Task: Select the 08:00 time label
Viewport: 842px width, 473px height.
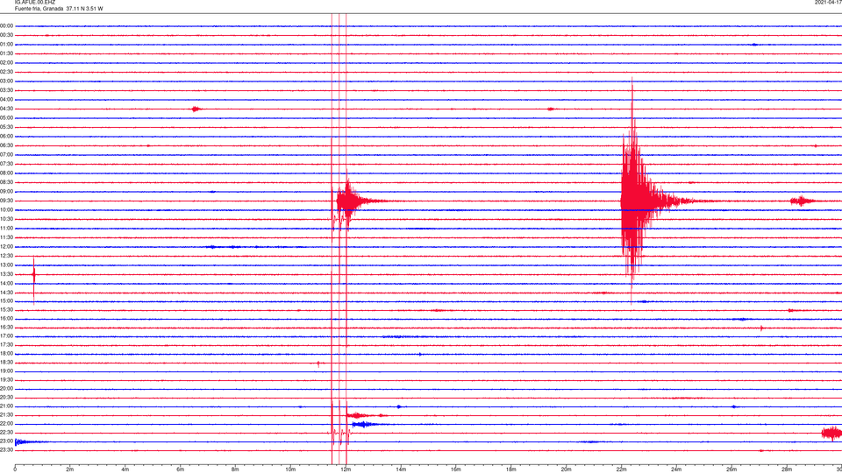Action: [6, 173]
